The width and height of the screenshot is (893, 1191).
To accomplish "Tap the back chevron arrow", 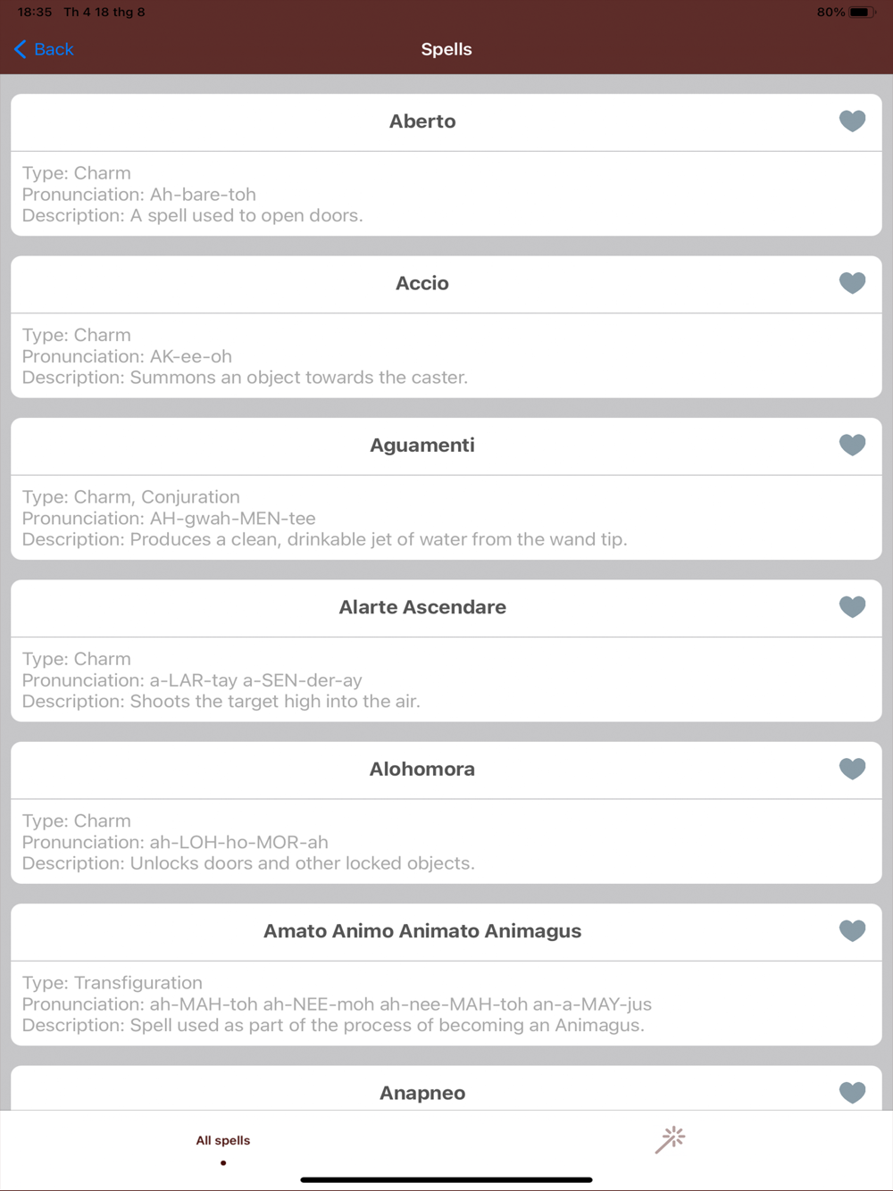I will coord(20,49).
